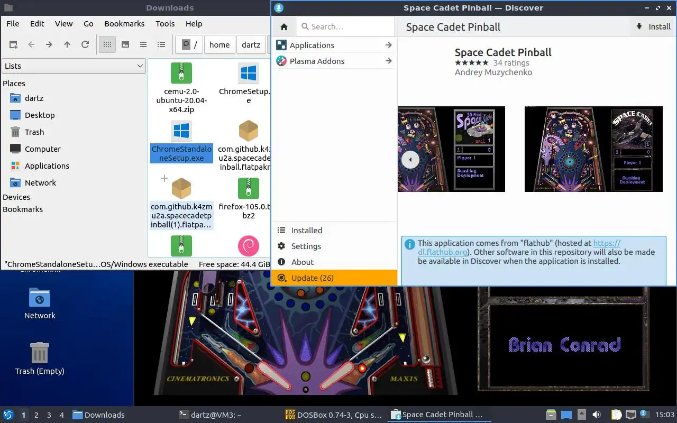Viewport: 677px width, 423px height.
Task: Click the Bookmarks heading in sidebar
Action: pyautogui.click(x=23, y=209)
